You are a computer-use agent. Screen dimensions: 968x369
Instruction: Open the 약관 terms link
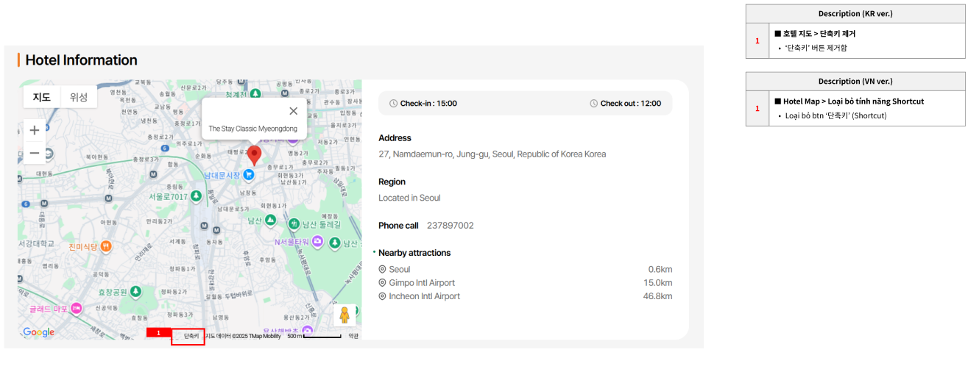point(353,336)
